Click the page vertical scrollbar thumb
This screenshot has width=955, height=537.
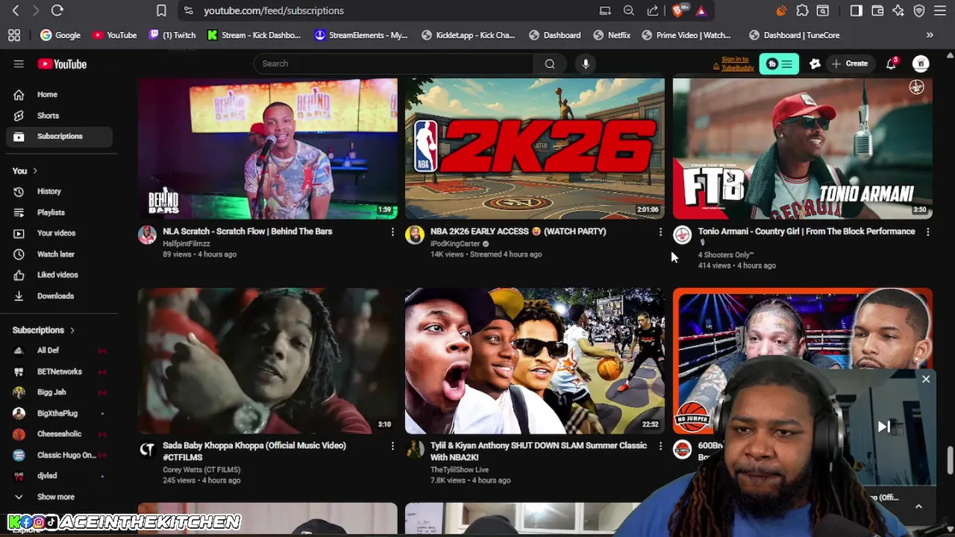coord(950,460)
